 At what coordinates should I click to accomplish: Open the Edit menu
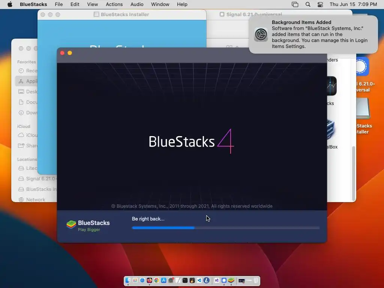75,4
